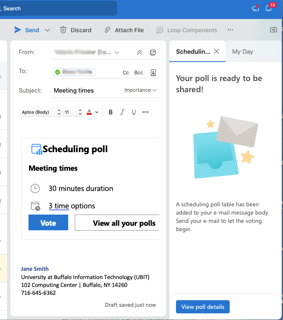Image resolution: width=283 pixels, height=320 pixels.
Task: Click the Vote button
Action: 48,223
